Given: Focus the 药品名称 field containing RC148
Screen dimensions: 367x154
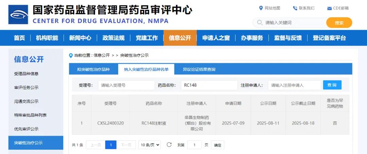Looking at the screenshot, I should coord(209,85).
